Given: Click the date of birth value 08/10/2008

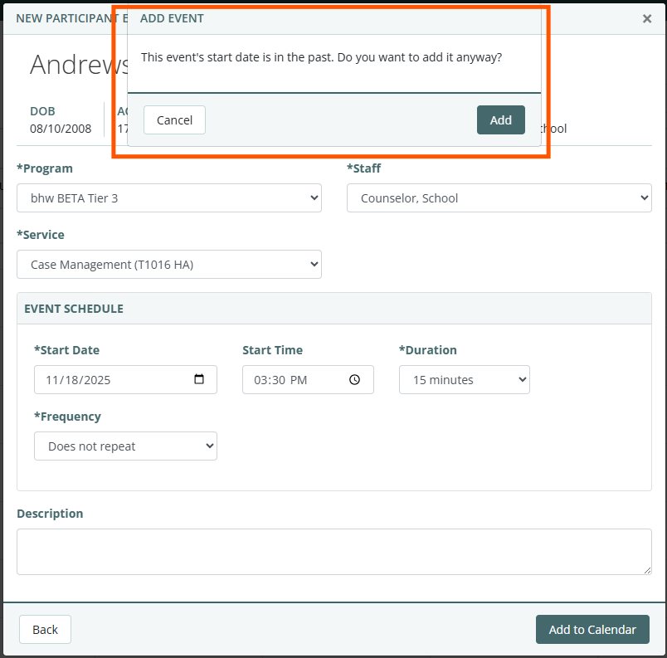Looking at the screenshot, I should point(61,129).
